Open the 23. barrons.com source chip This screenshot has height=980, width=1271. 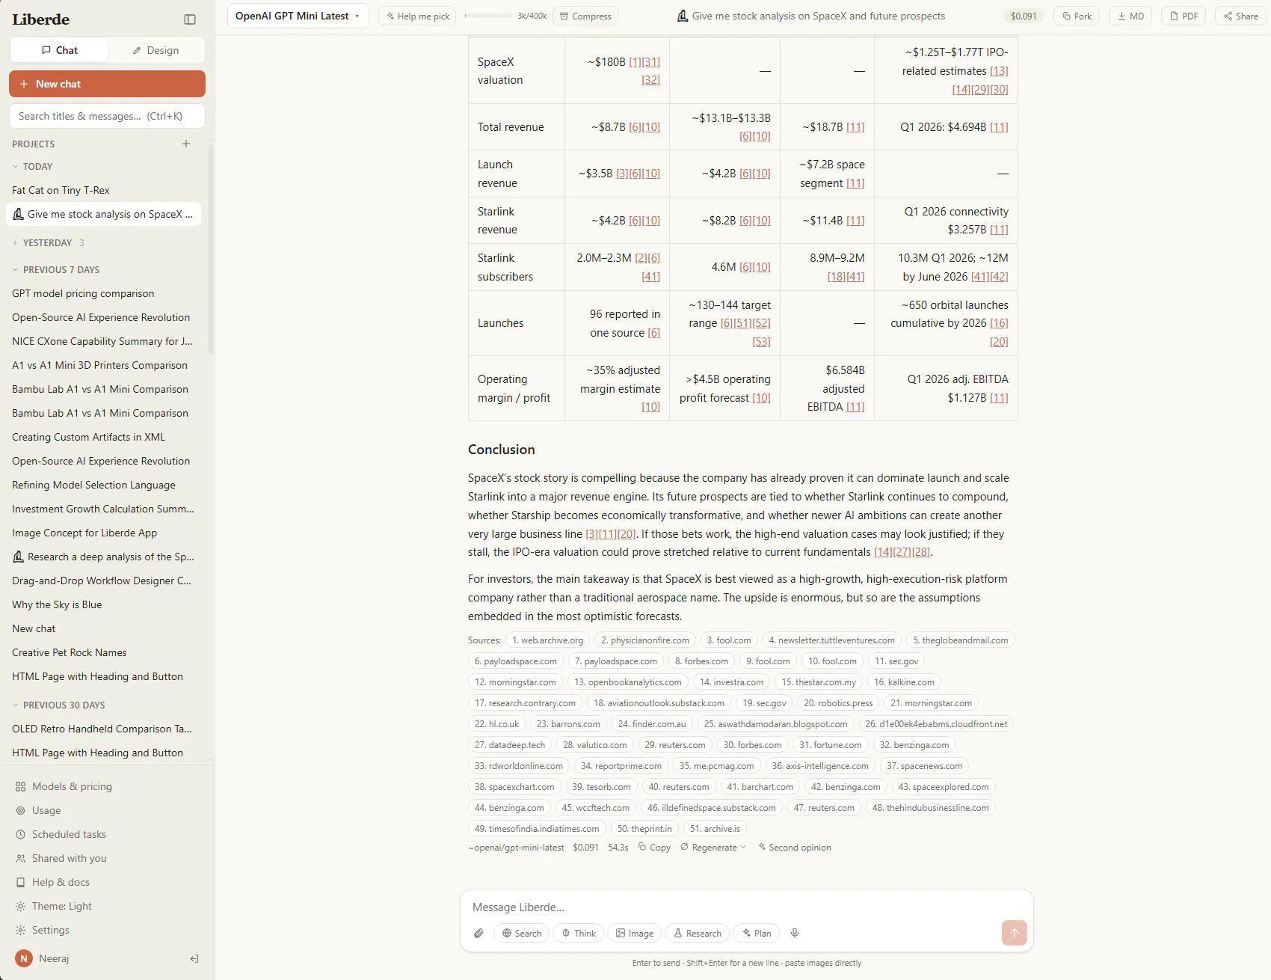coord(568,724)
